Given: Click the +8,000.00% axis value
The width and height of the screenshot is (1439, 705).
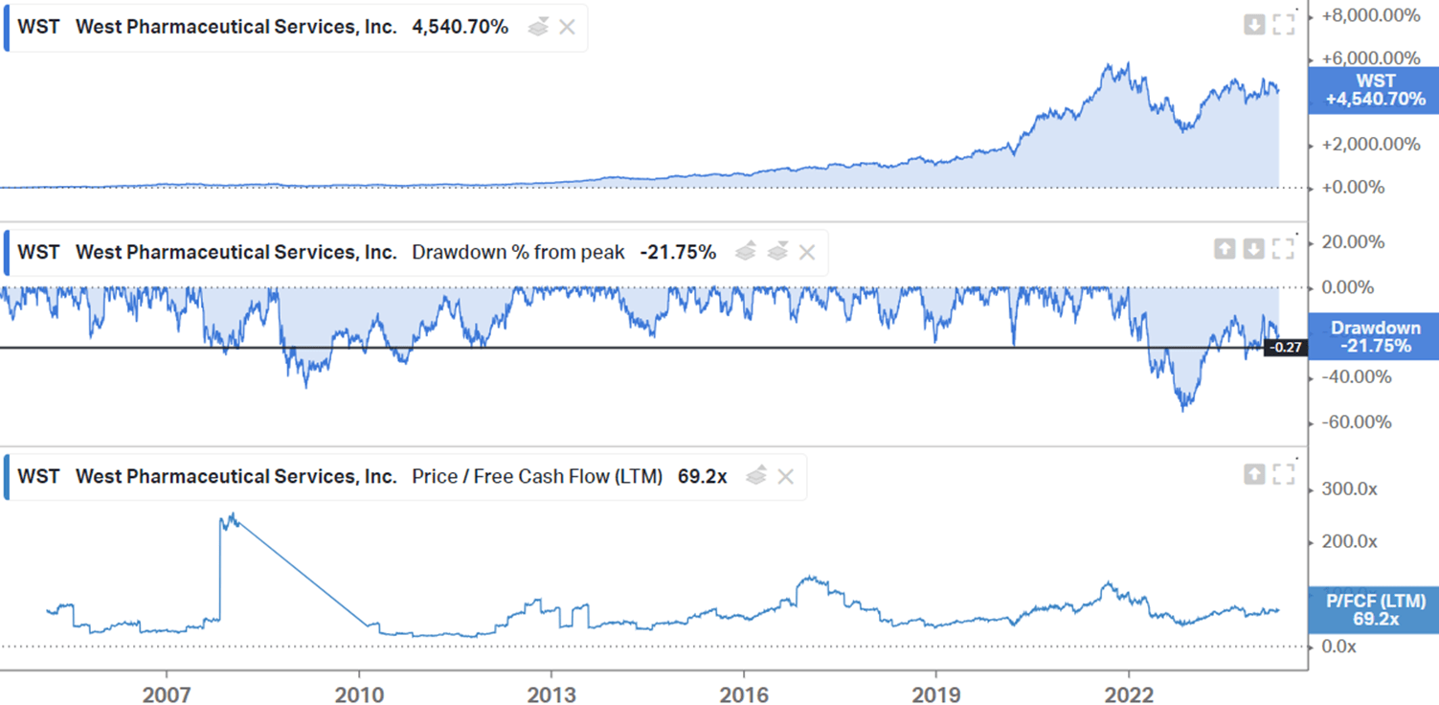Looking at the screenshot, I should tap(1371, 15).
